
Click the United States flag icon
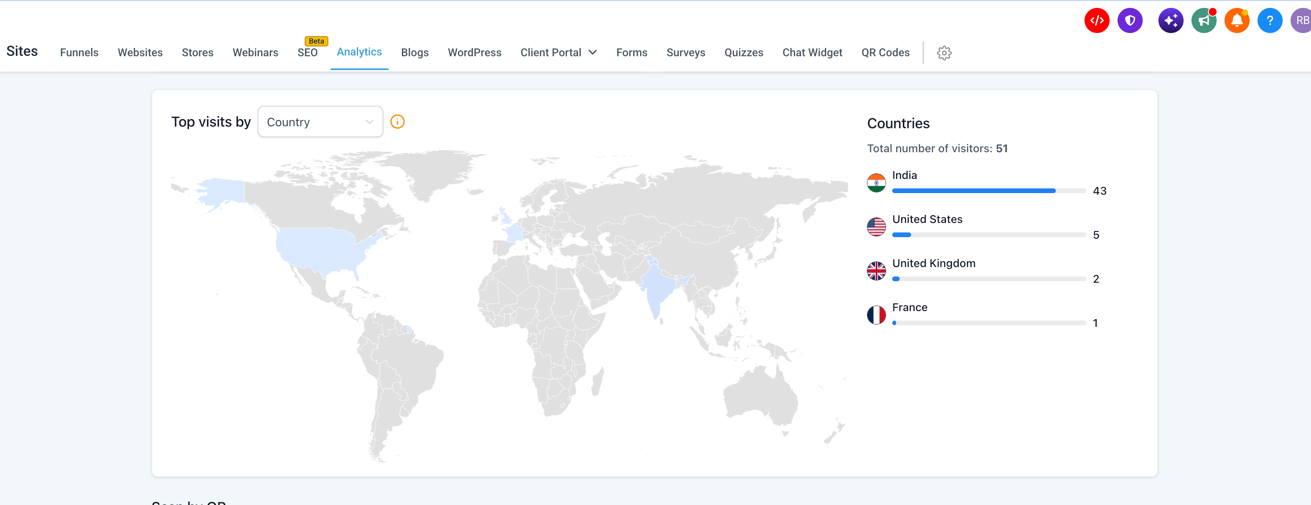pyautogui.click(x=876, y=227)
